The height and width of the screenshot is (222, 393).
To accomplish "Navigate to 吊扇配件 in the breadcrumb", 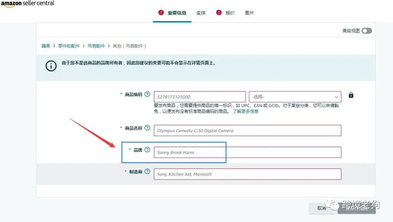I will point(96,46).
